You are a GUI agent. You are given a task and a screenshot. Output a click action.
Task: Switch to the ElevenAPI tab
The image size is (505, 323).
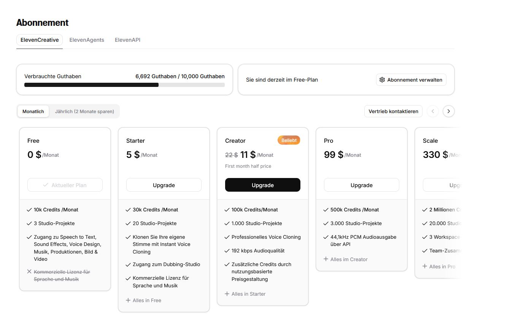pyautogui.click(x=127, y=40)
